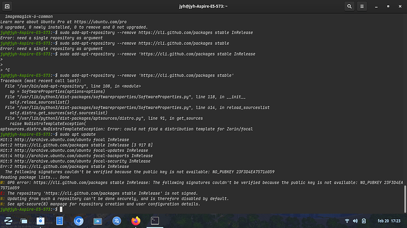Click 'is not signed' error line
Image resolution: width=407 pixels, height=228 pixels.
tap(99, 193)
